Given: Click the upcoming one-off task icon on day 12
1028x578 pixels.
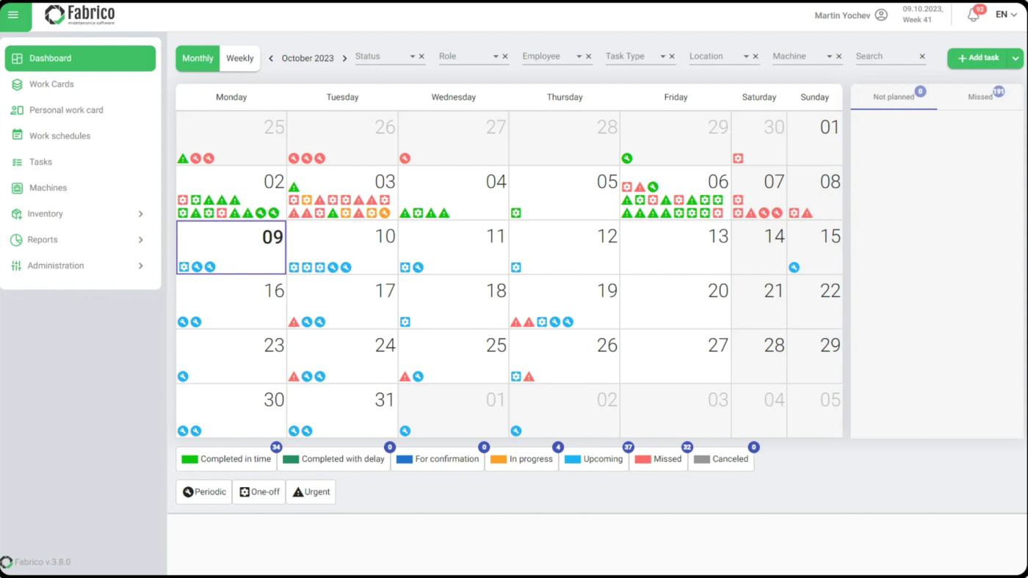Looking at the screenshot, I should point(515,268).
